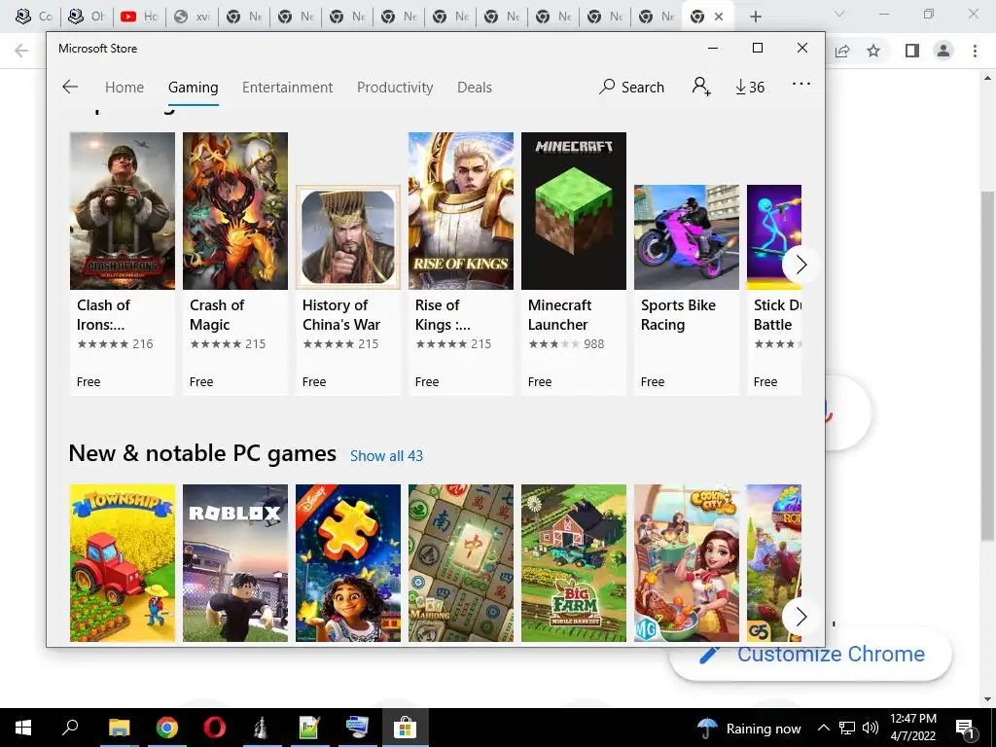Open File Explorer from taskbar

coord(119,728)
